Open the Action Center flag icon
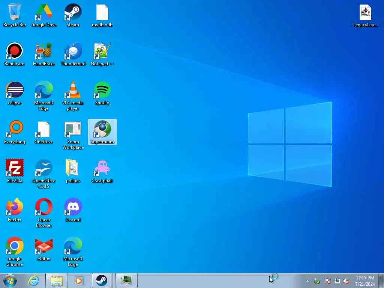384x288 pixels. [x=328, y=281]
